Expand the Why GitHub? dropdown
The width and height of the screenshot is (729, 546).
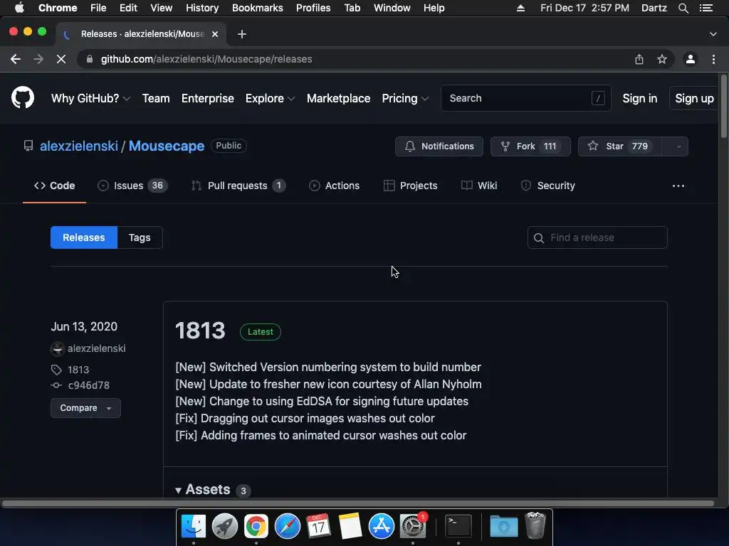coord(90,98)
